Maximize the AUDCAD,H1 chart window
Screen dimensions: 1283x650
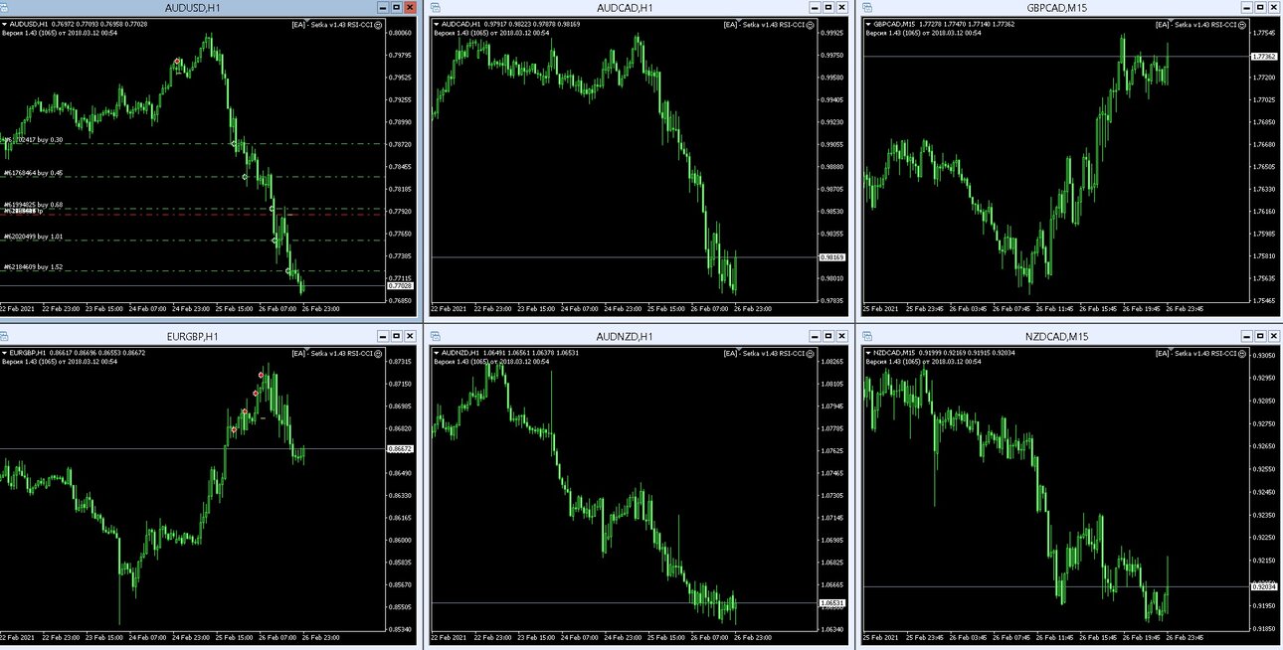826,7
